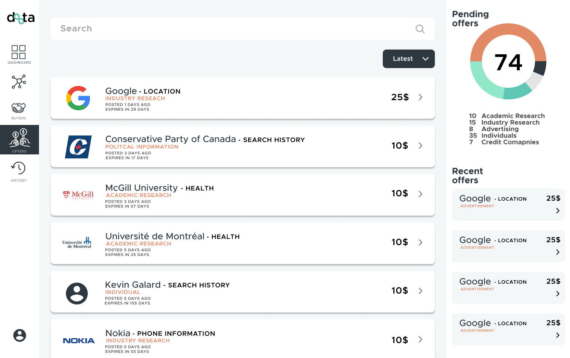Viewport: 570px width, 358px height.
Task: Expand the Latest sort dropdown
Action: (x=409, y=59)
